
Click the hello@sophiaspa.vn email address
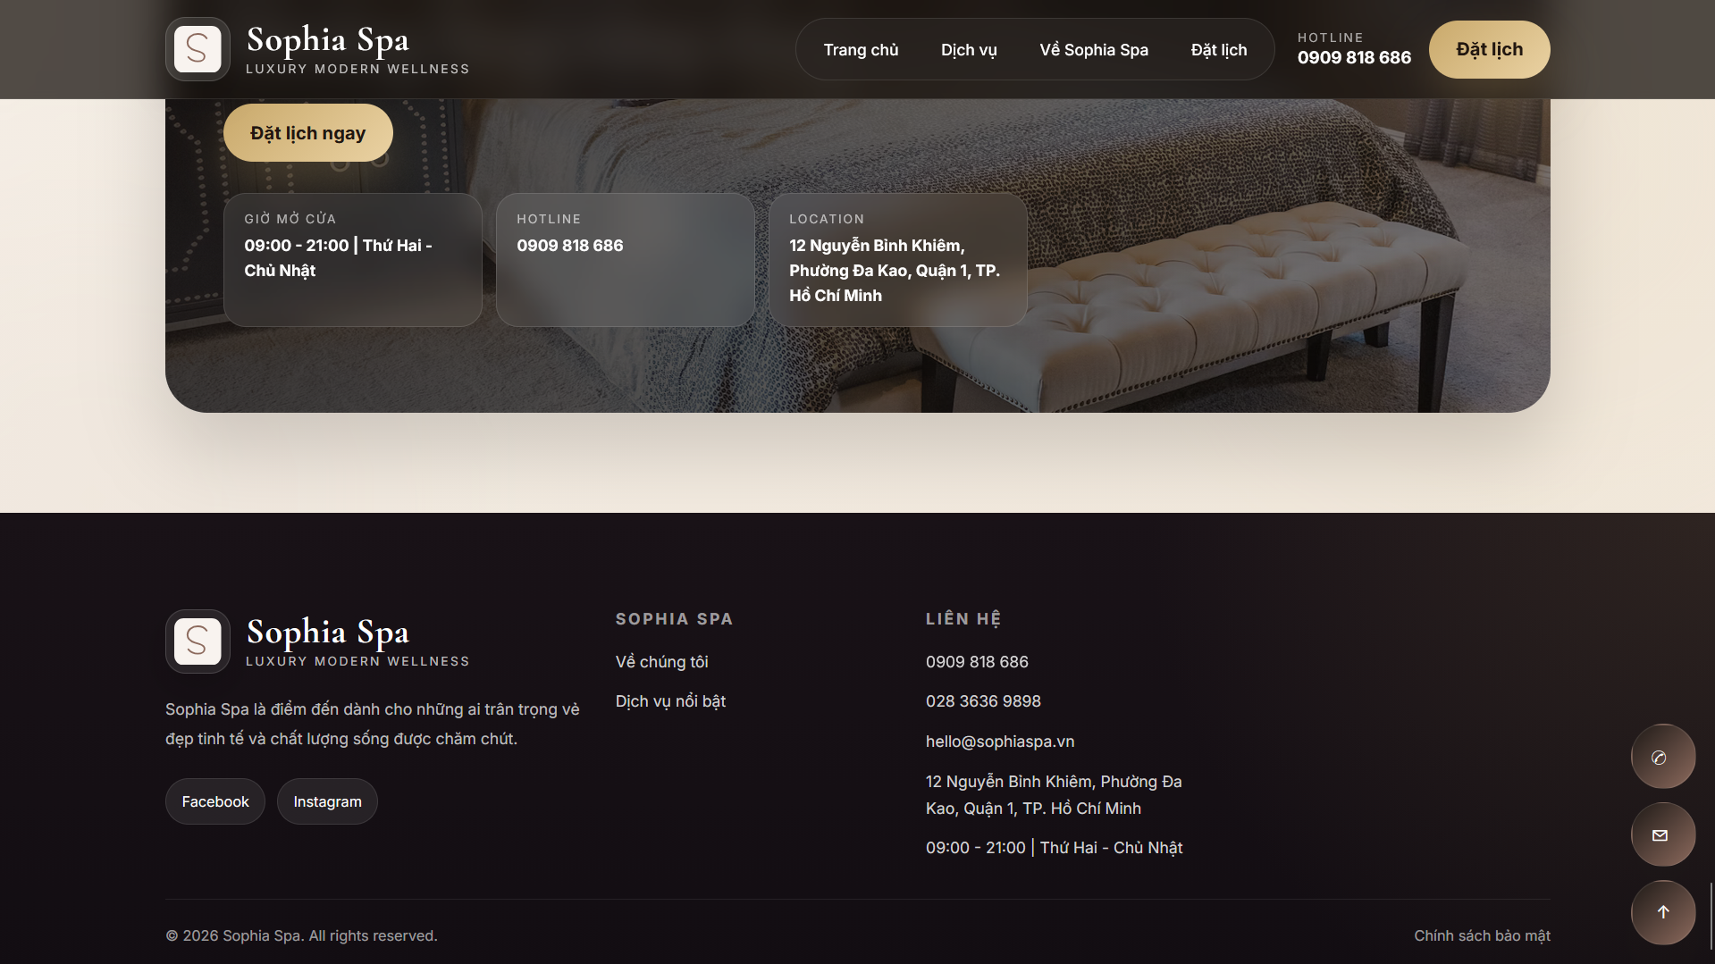click(999, 741)
